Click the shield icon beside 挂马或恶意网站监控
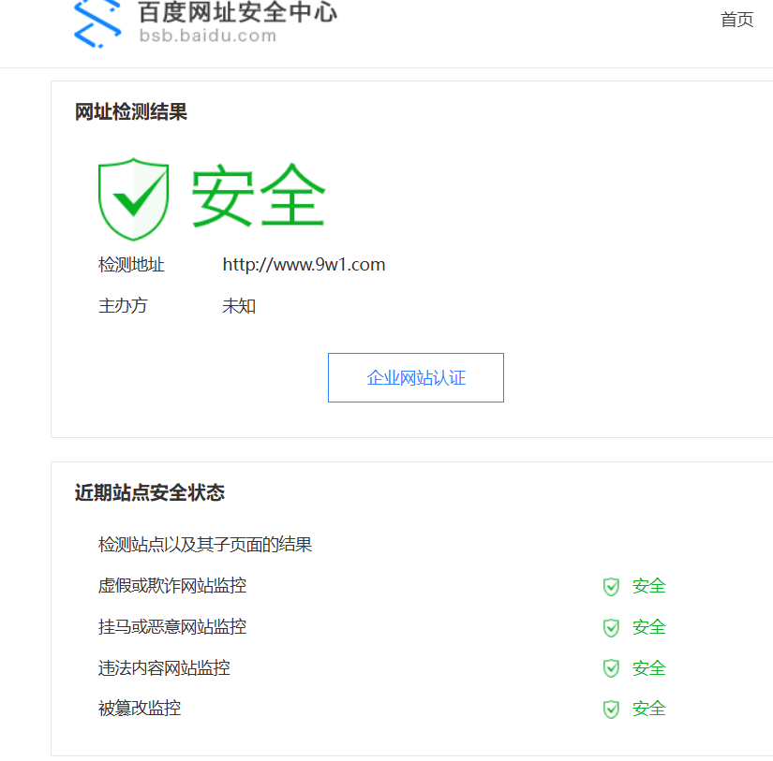 point(611,627)
